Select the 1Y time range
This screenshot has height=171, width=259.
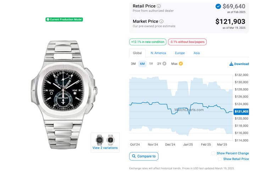tap(151, 64)
